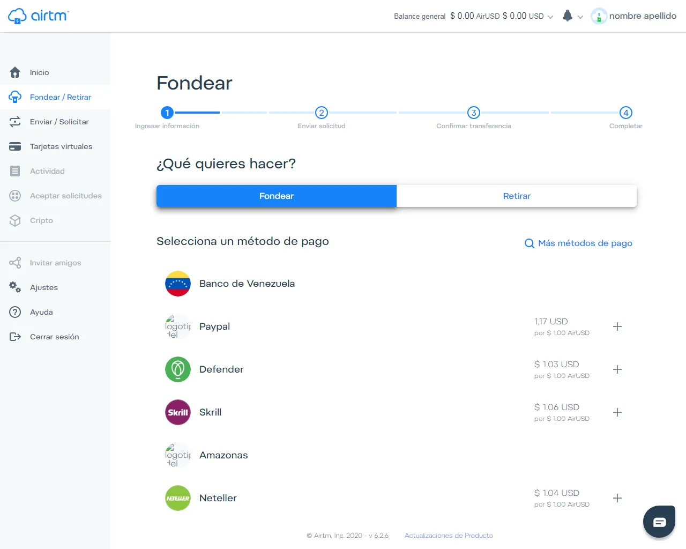Click the nombre apellido profile name
Viewport: 686px width, 549px height.
point(643,16)
